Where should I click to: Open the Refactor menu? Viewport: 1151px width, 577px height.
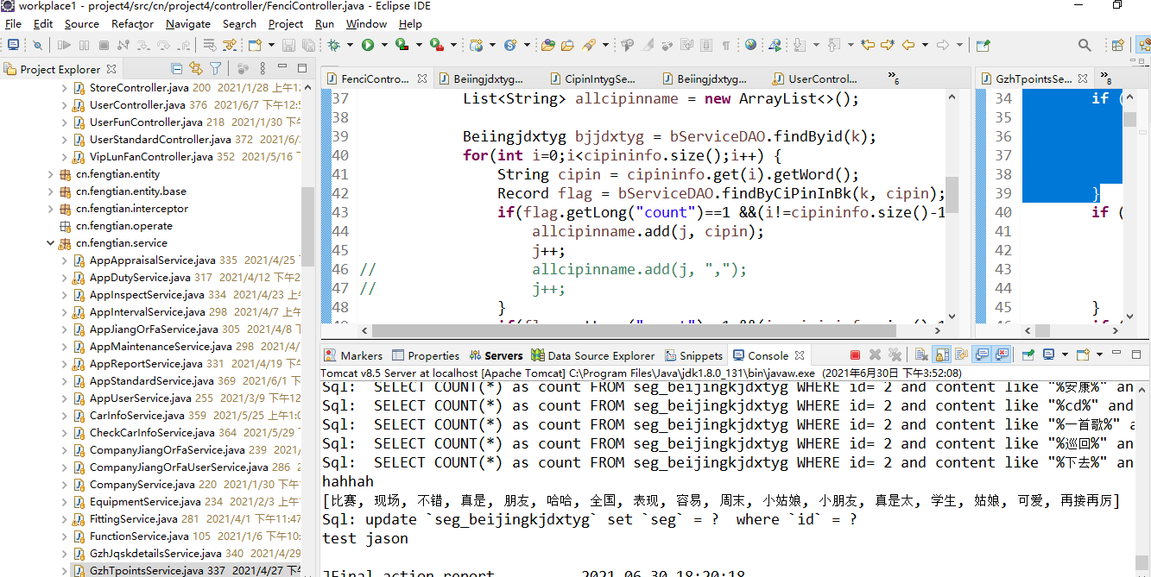132,24
